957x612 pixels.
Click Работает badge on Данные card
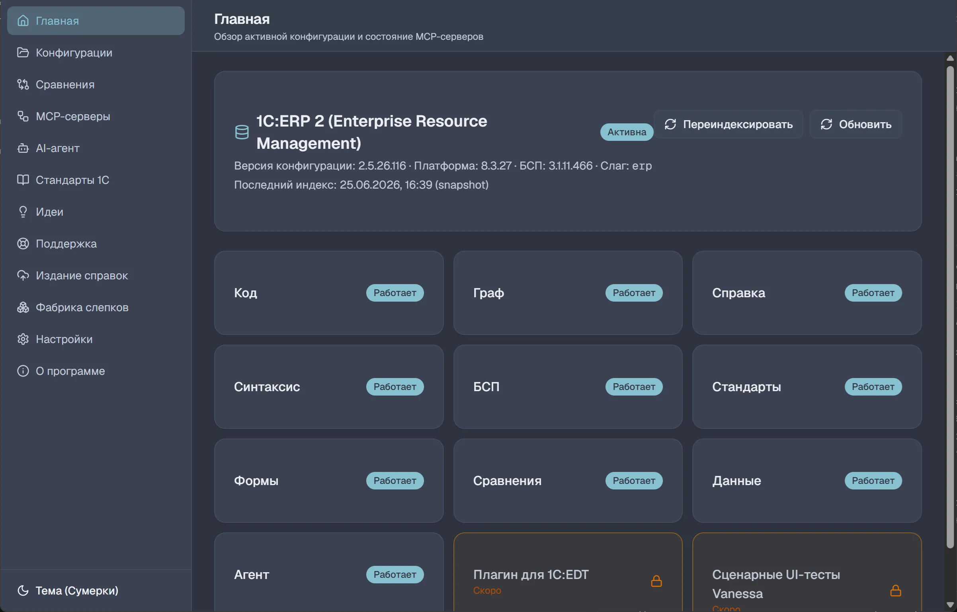click(x=873, y=481)
